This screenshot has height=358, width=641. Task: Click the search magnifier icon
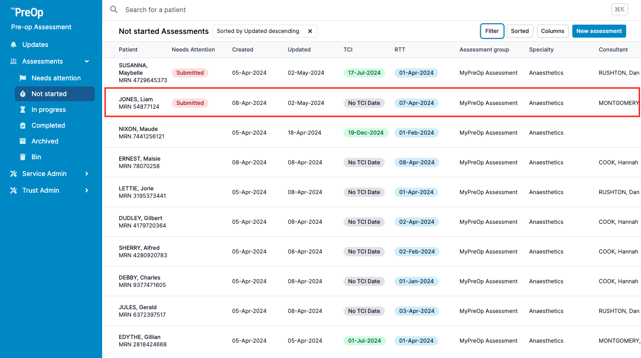(x=114, y=10)
